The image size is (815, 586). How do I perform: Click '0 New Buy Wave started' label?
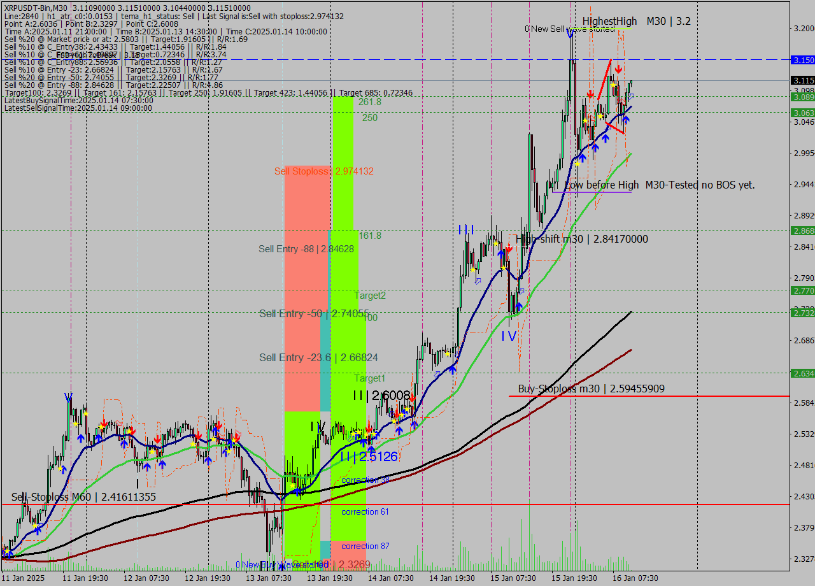281,564
